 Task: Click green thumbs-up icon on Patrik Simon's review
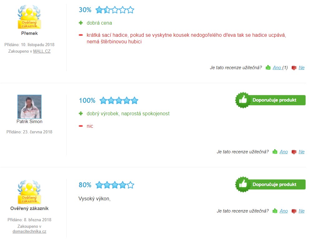[275, 152]
